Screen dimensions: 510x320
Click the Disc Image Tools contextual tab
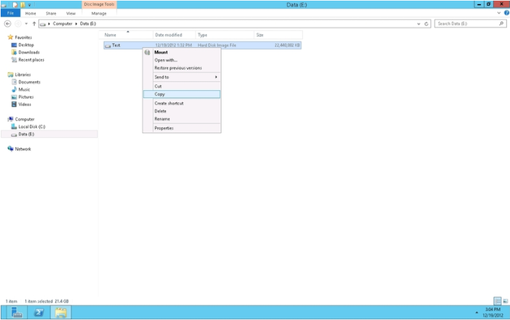click(x=99, y=5)
